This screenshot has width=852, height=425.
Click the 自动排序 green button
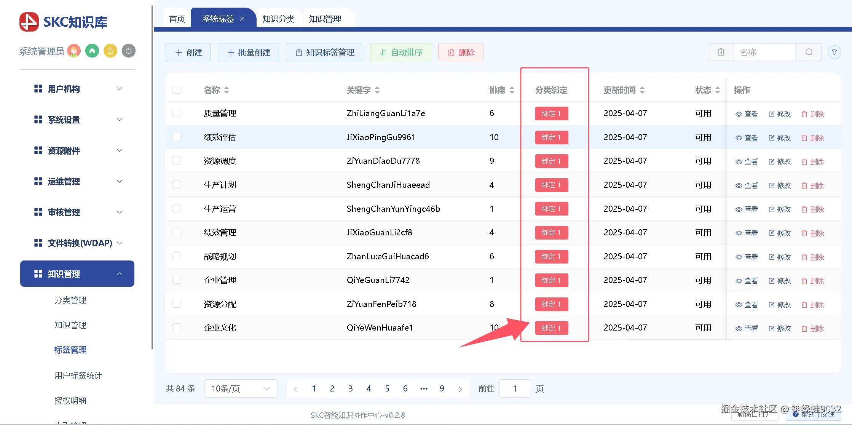(x=400, y=52)
